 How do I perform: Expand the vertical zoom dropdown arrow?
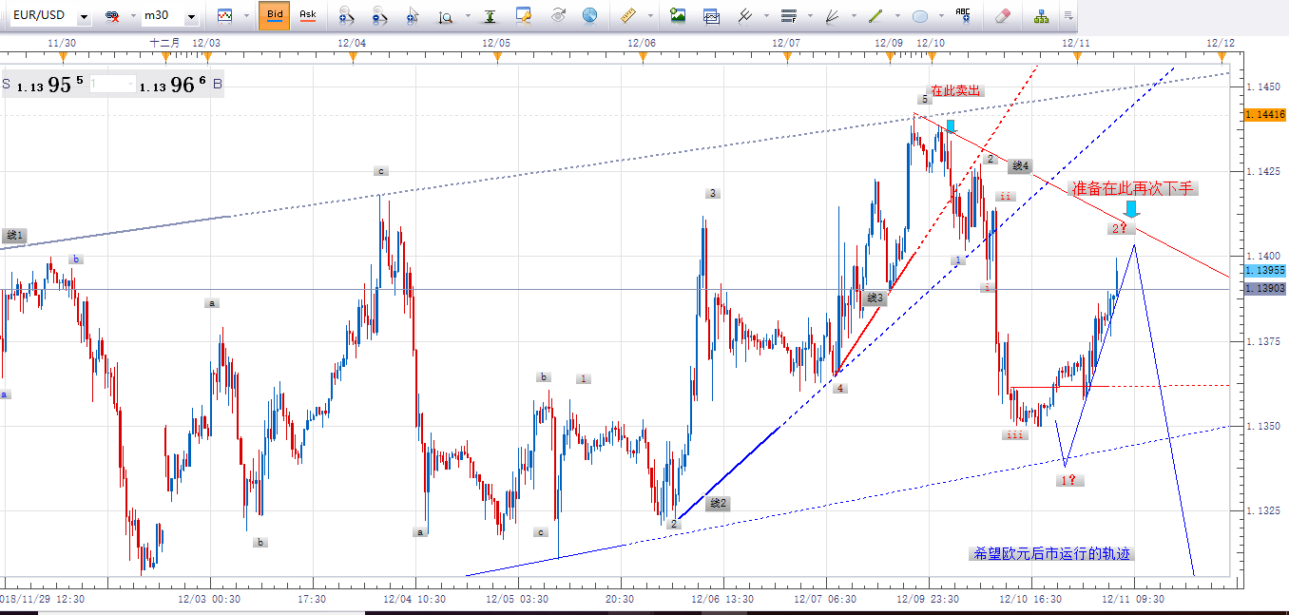tap(466, 16)
